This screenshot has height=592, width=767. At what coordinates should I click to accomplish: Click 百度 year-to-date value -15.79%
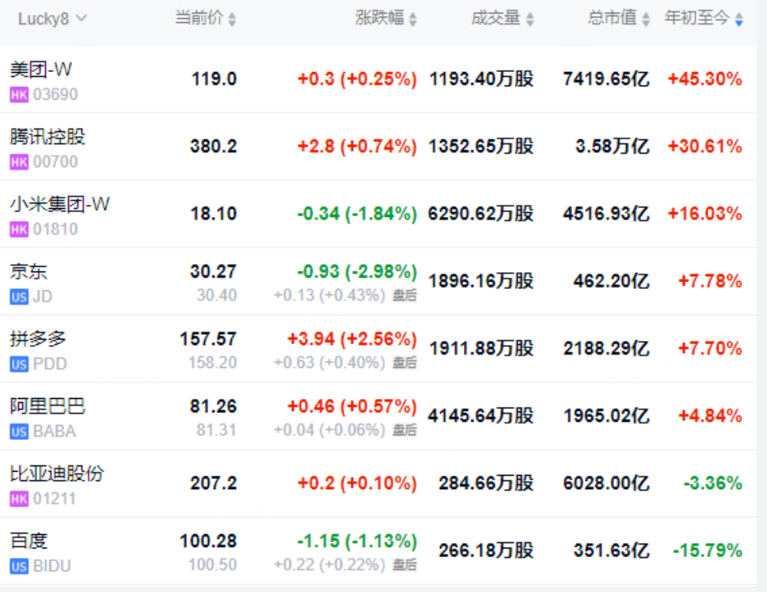click(x=708, y=551)
